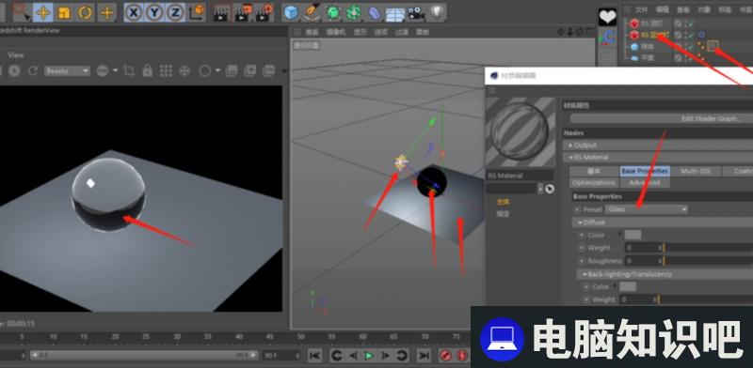This screenshot has height=368, width=753.
Task: Select the Spline Pen tool
Action: click(312, 12)
